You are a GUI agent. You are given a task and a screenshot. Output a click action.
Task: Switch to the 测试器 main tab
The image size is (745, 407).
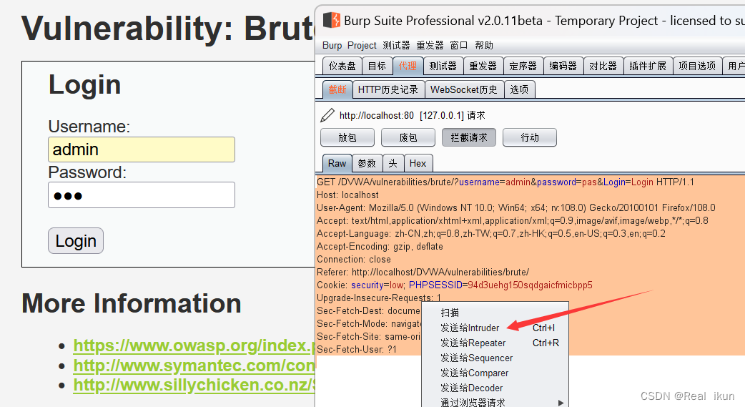coord(443,66)
